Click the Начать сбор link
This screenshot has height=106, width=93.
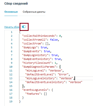click(x=12, y=27)
